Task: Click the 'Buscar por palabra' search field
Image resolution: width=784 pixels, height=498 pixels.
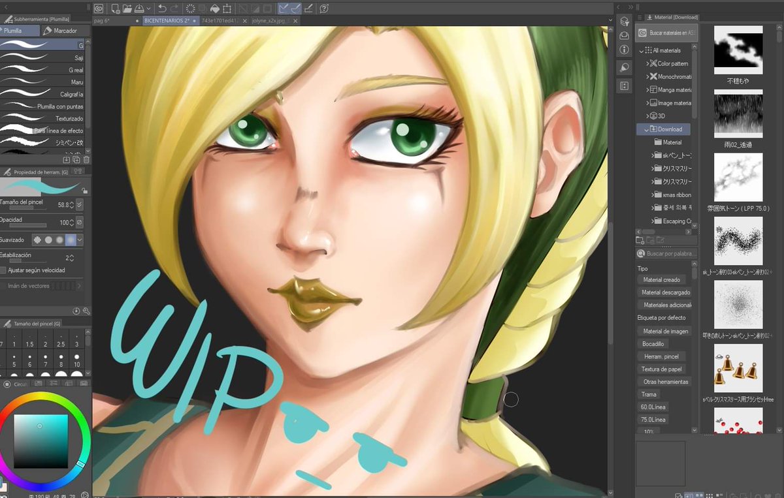Action: click(666, 253)
